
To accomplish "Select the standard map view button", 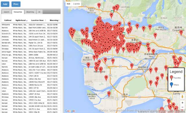I will click(x=69, y=4).
